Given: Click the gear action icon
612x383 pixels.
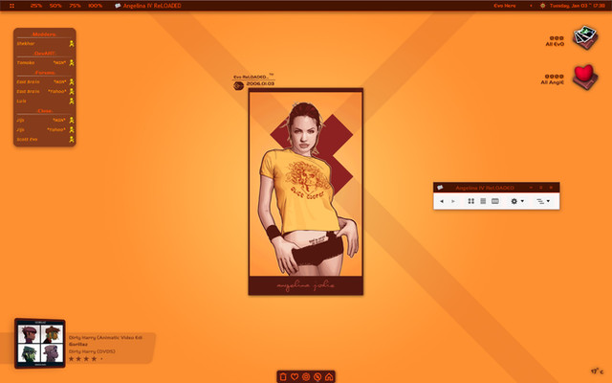Looking at the screenshot, I should coord(514,201).
